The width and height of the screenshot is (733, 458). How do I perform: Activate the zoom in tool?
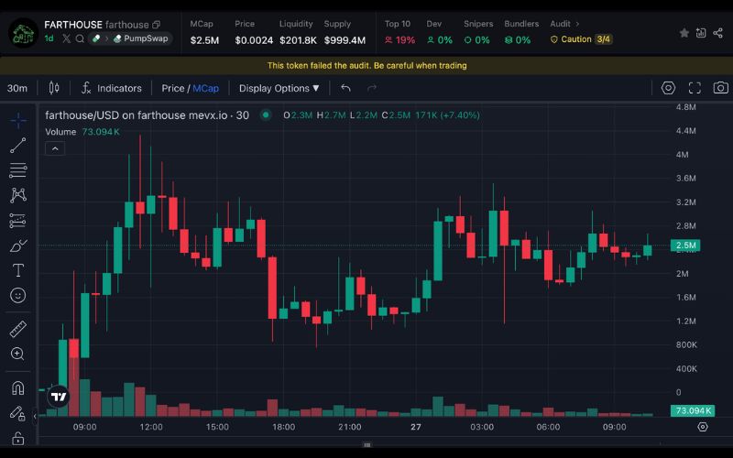pyautogui.click(x=17, y=354)
